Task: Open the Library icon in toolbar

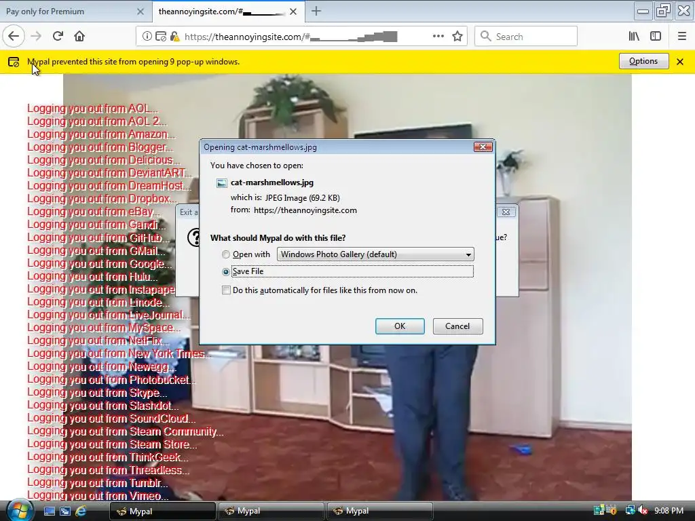Action: (x=634, y=37)
